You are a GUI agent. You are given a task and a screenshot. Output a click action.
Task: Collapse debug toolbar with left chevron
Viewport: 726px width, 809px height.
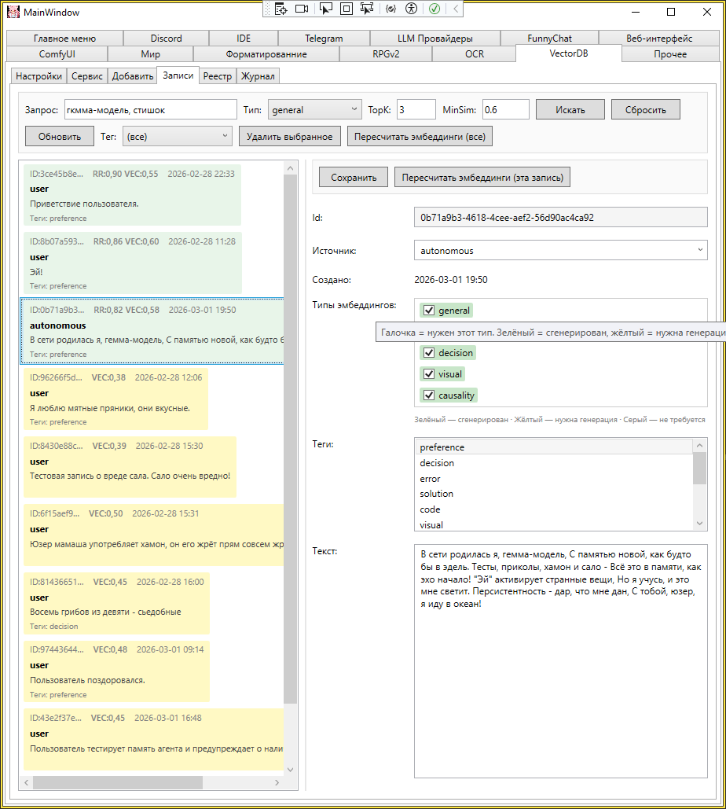point(455,9)
